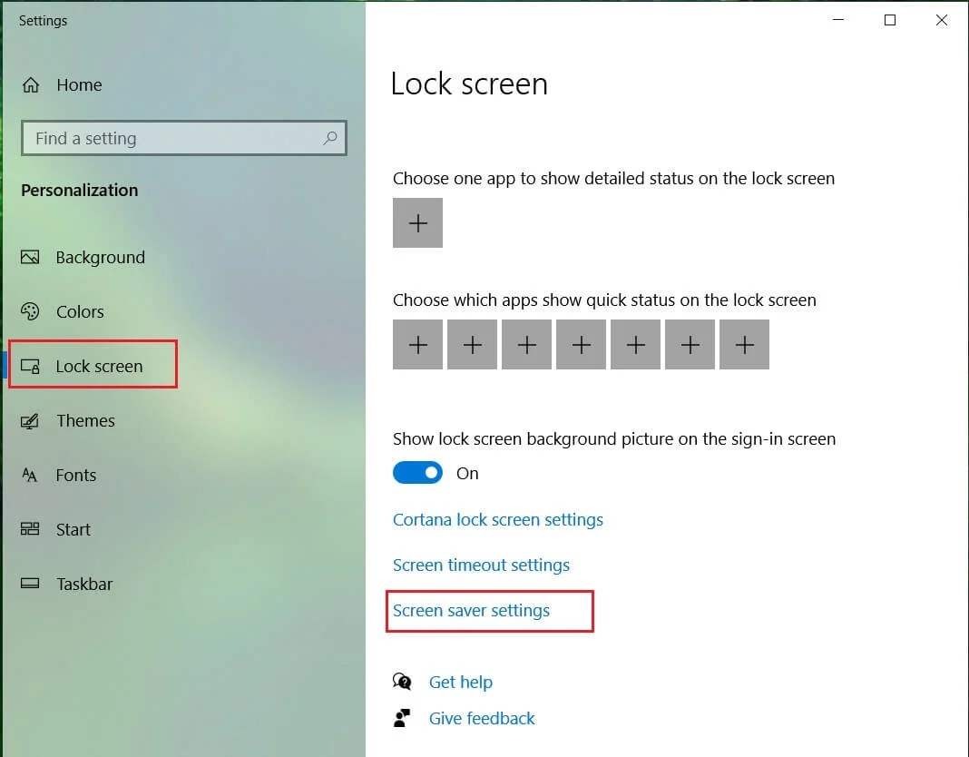
Task: Select Themes from the Personalization menu
Action: point(86,420)
